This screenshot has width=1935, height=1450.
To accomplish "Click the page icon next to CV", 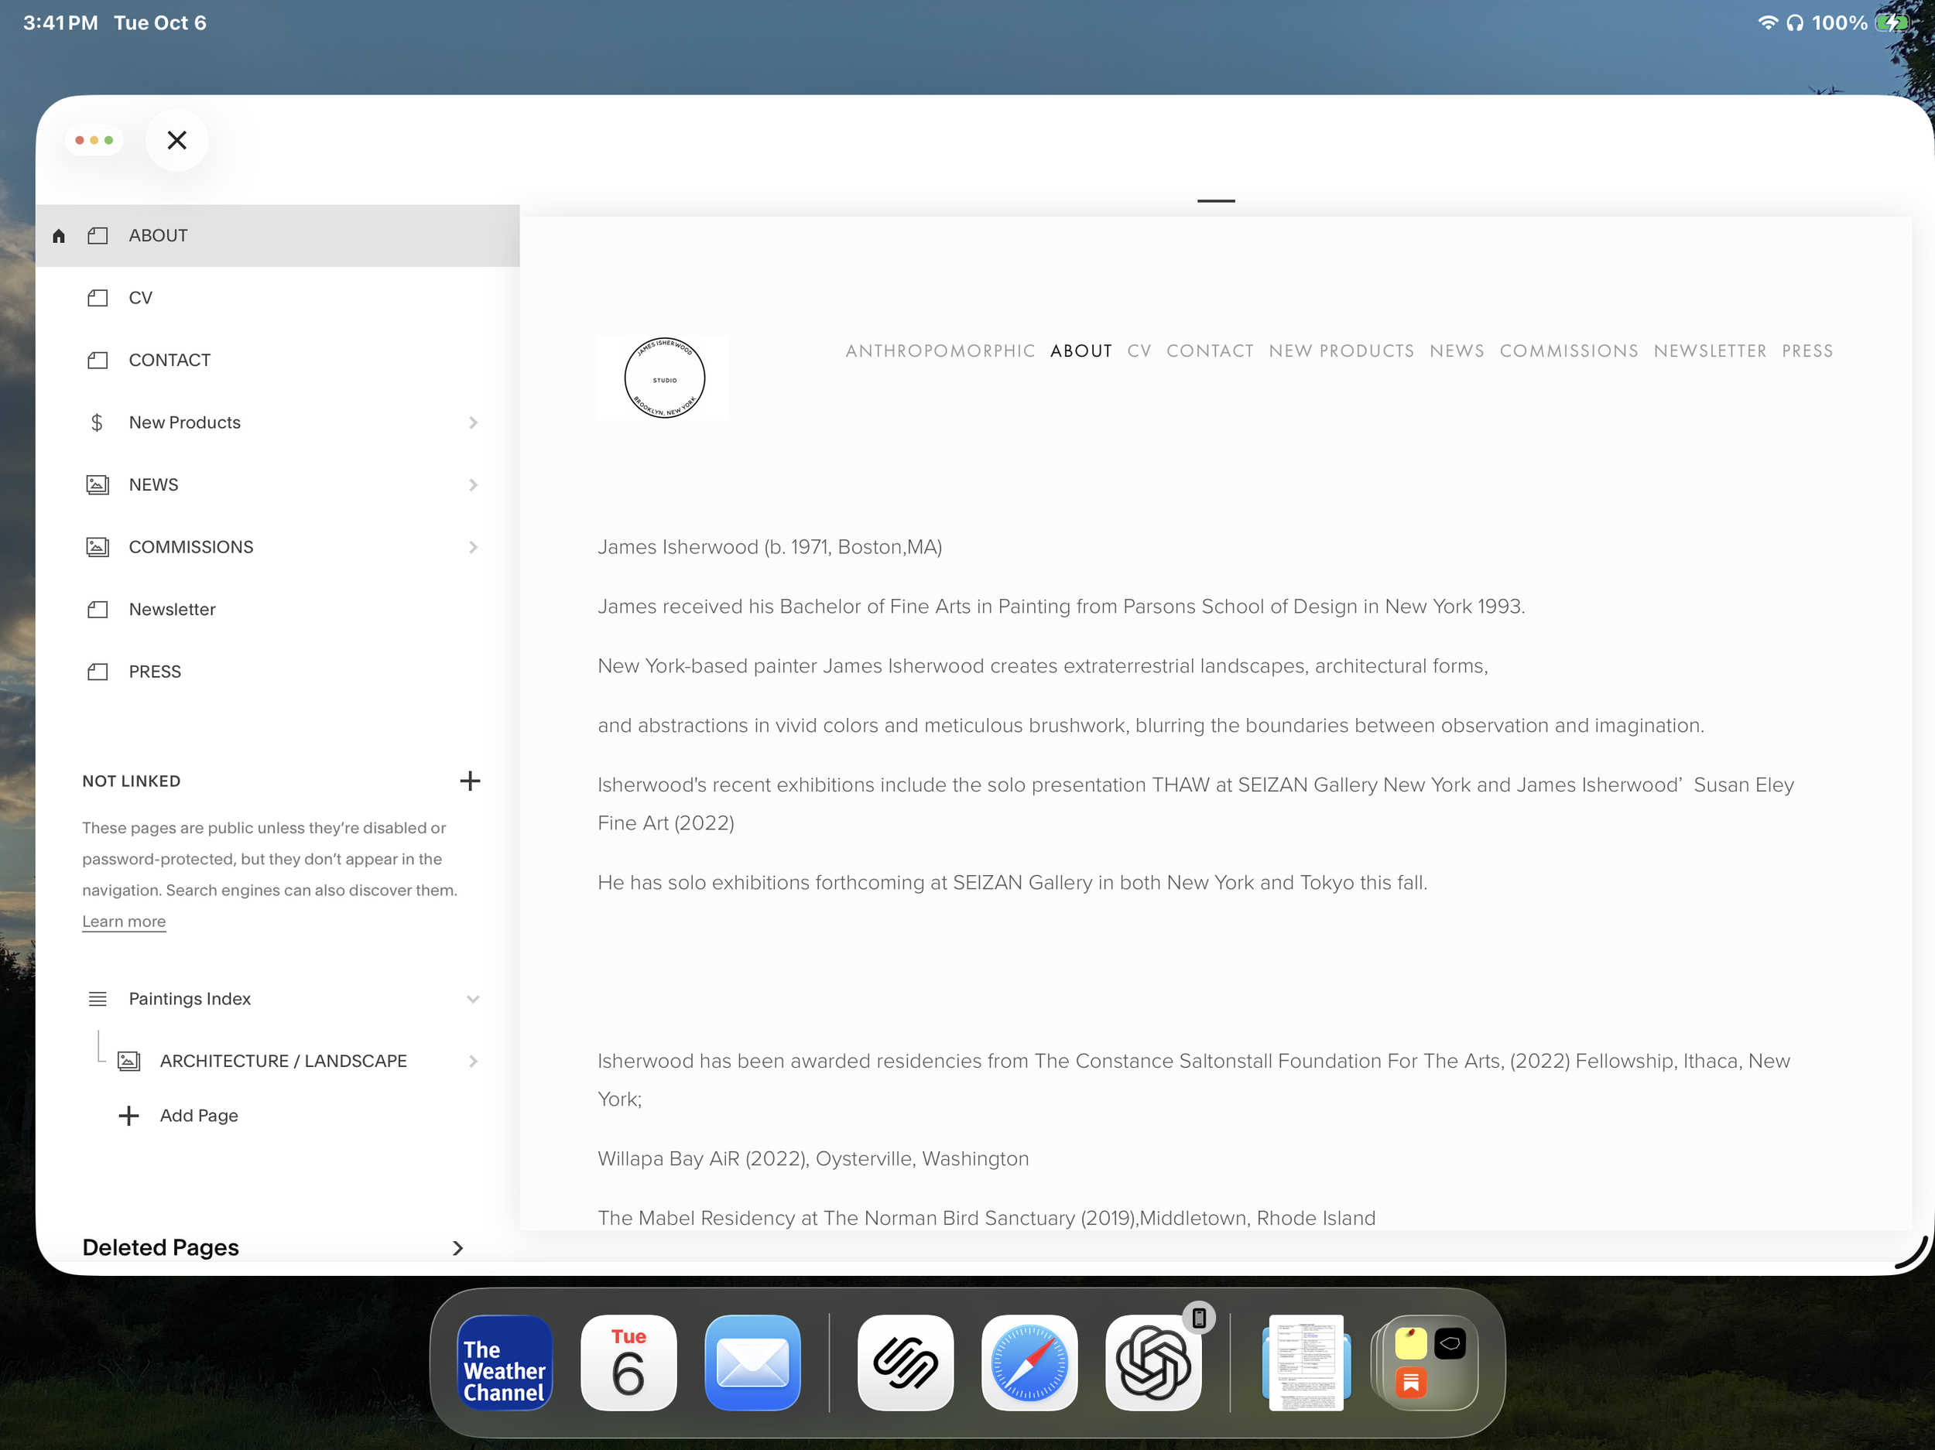I will click(97, 298).
